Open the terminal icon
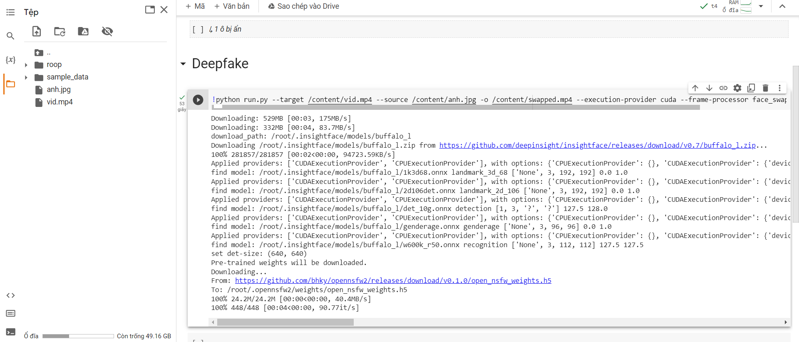 pos(10,332)
